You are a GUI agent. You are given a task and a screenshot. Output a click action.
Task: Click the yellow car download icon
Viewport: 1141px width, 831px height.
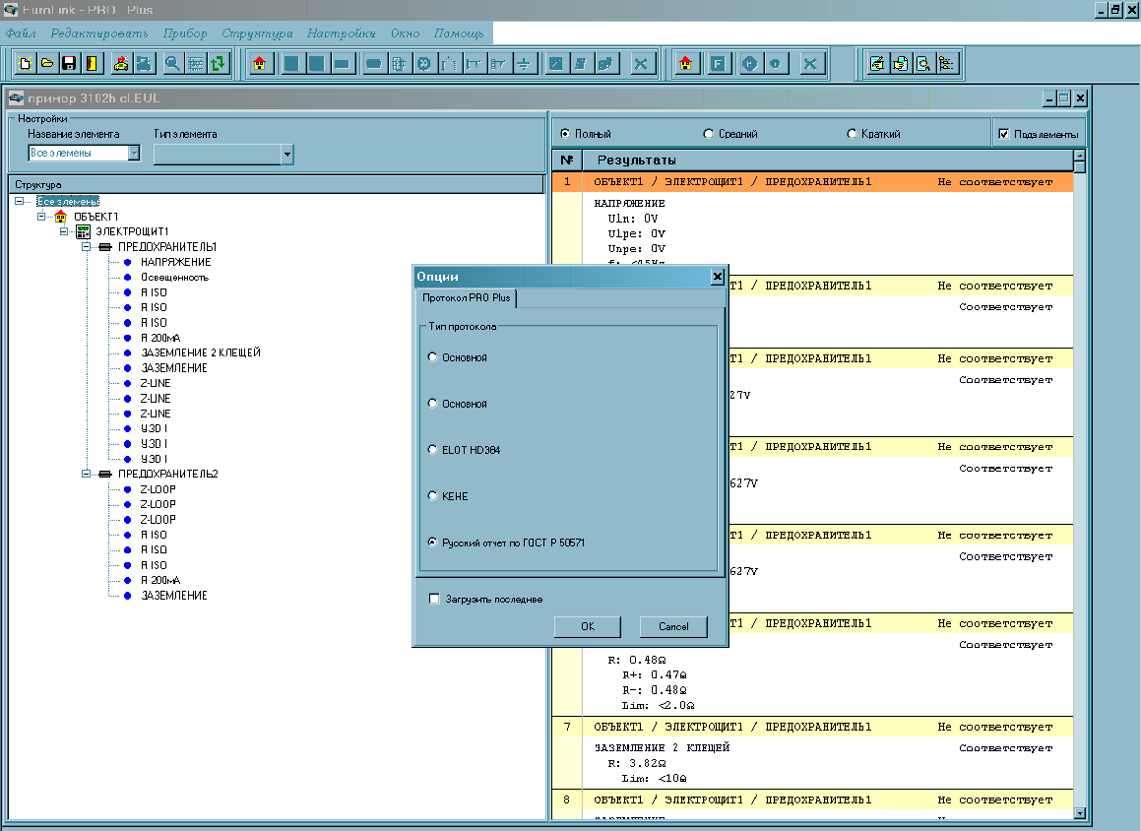121,64
